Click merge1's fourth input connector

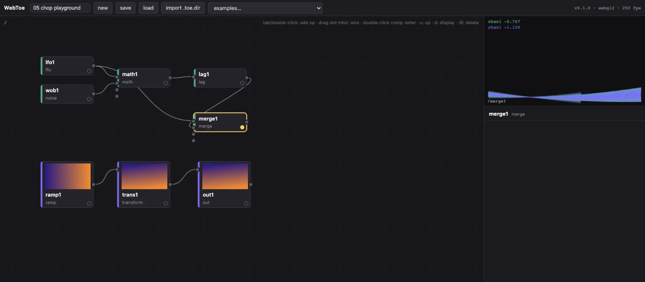193,141
